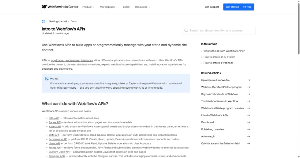Click the Webflow logo icon

[44, 7]
